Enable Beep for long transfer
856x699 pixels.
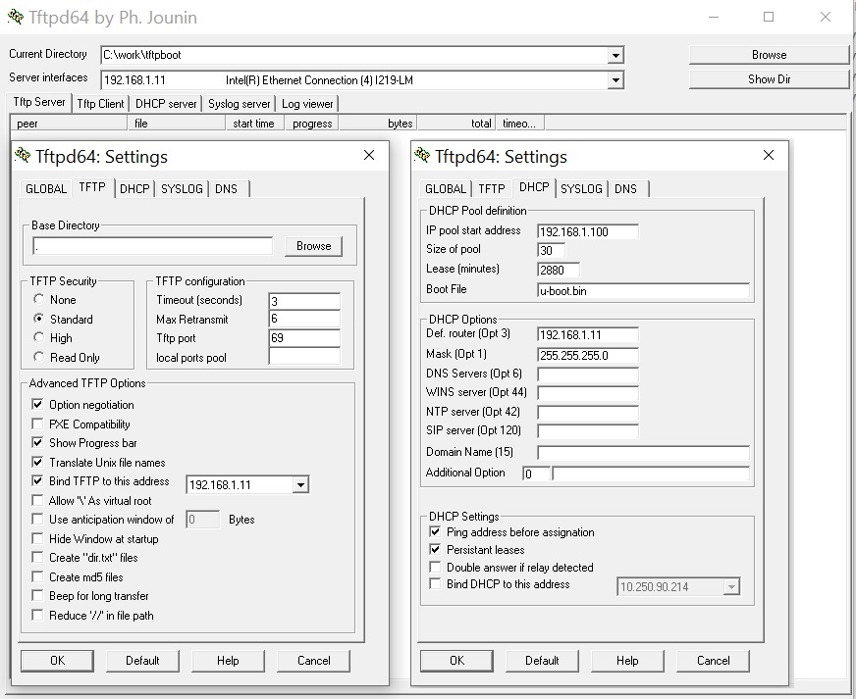pyautogui.click(x=37, y=595)
